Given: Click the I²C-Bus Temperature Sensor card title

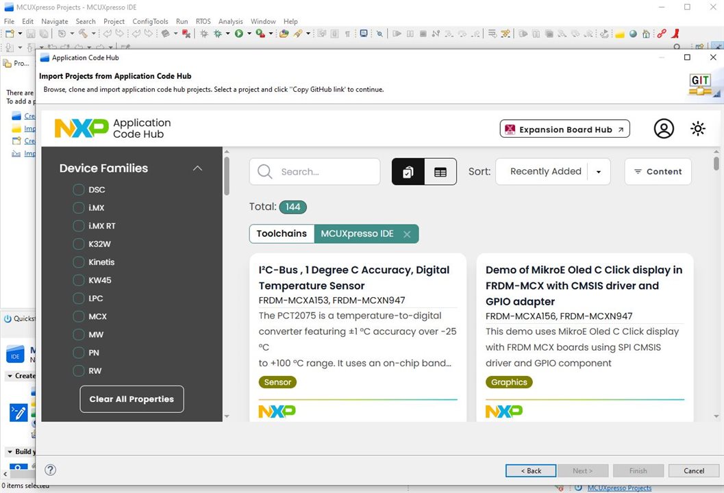Looking at the screenshot, I should click(x=353, y=278).
